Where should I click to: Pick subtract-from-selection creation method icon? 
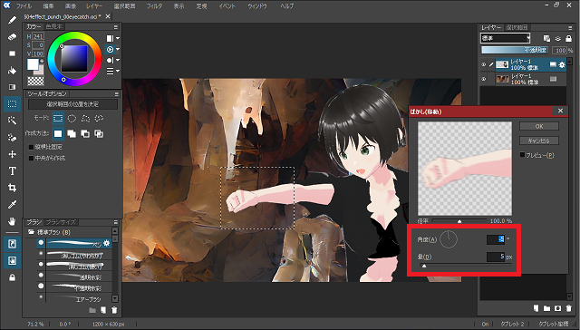click(x=85, y=133)
